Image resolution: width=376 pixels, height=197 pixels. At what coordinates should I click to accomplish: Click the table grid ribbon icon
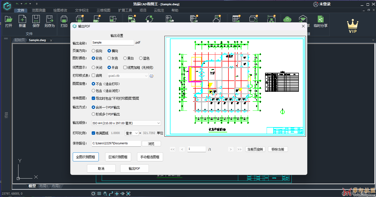point(236,19)
